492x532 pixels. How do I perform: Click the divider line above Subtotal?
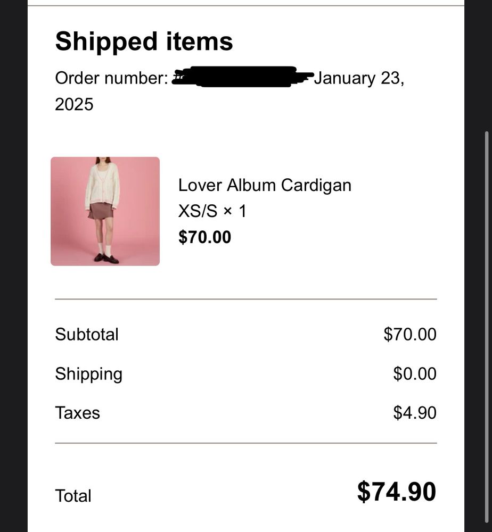245,300
